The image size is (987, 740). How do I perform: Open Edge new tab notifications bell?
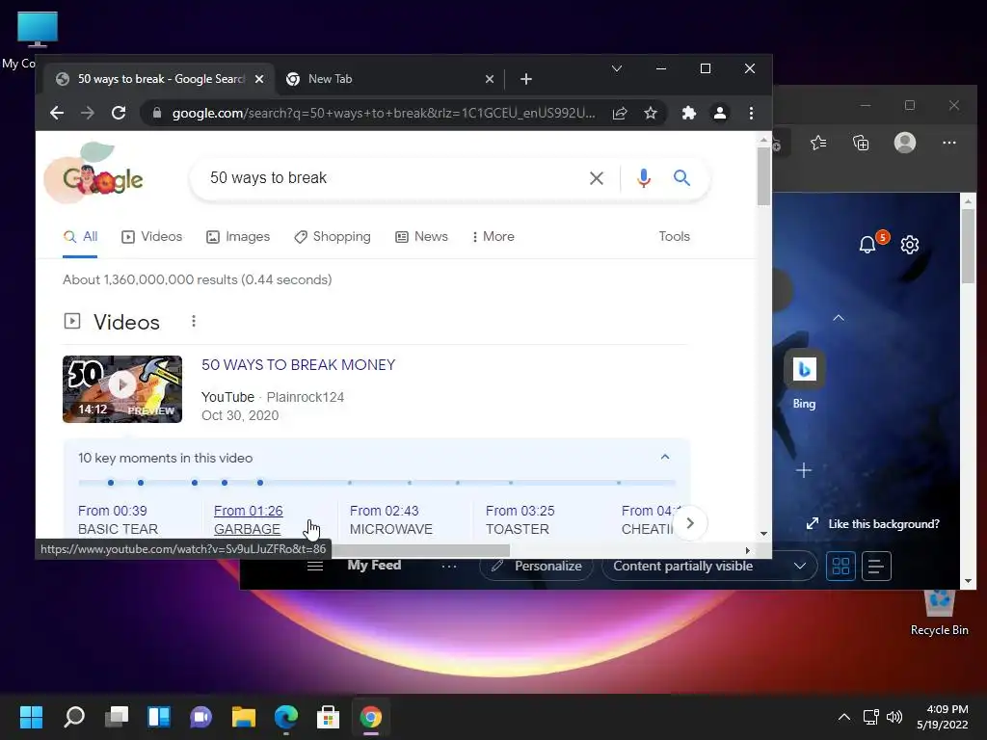pos(867,244)
